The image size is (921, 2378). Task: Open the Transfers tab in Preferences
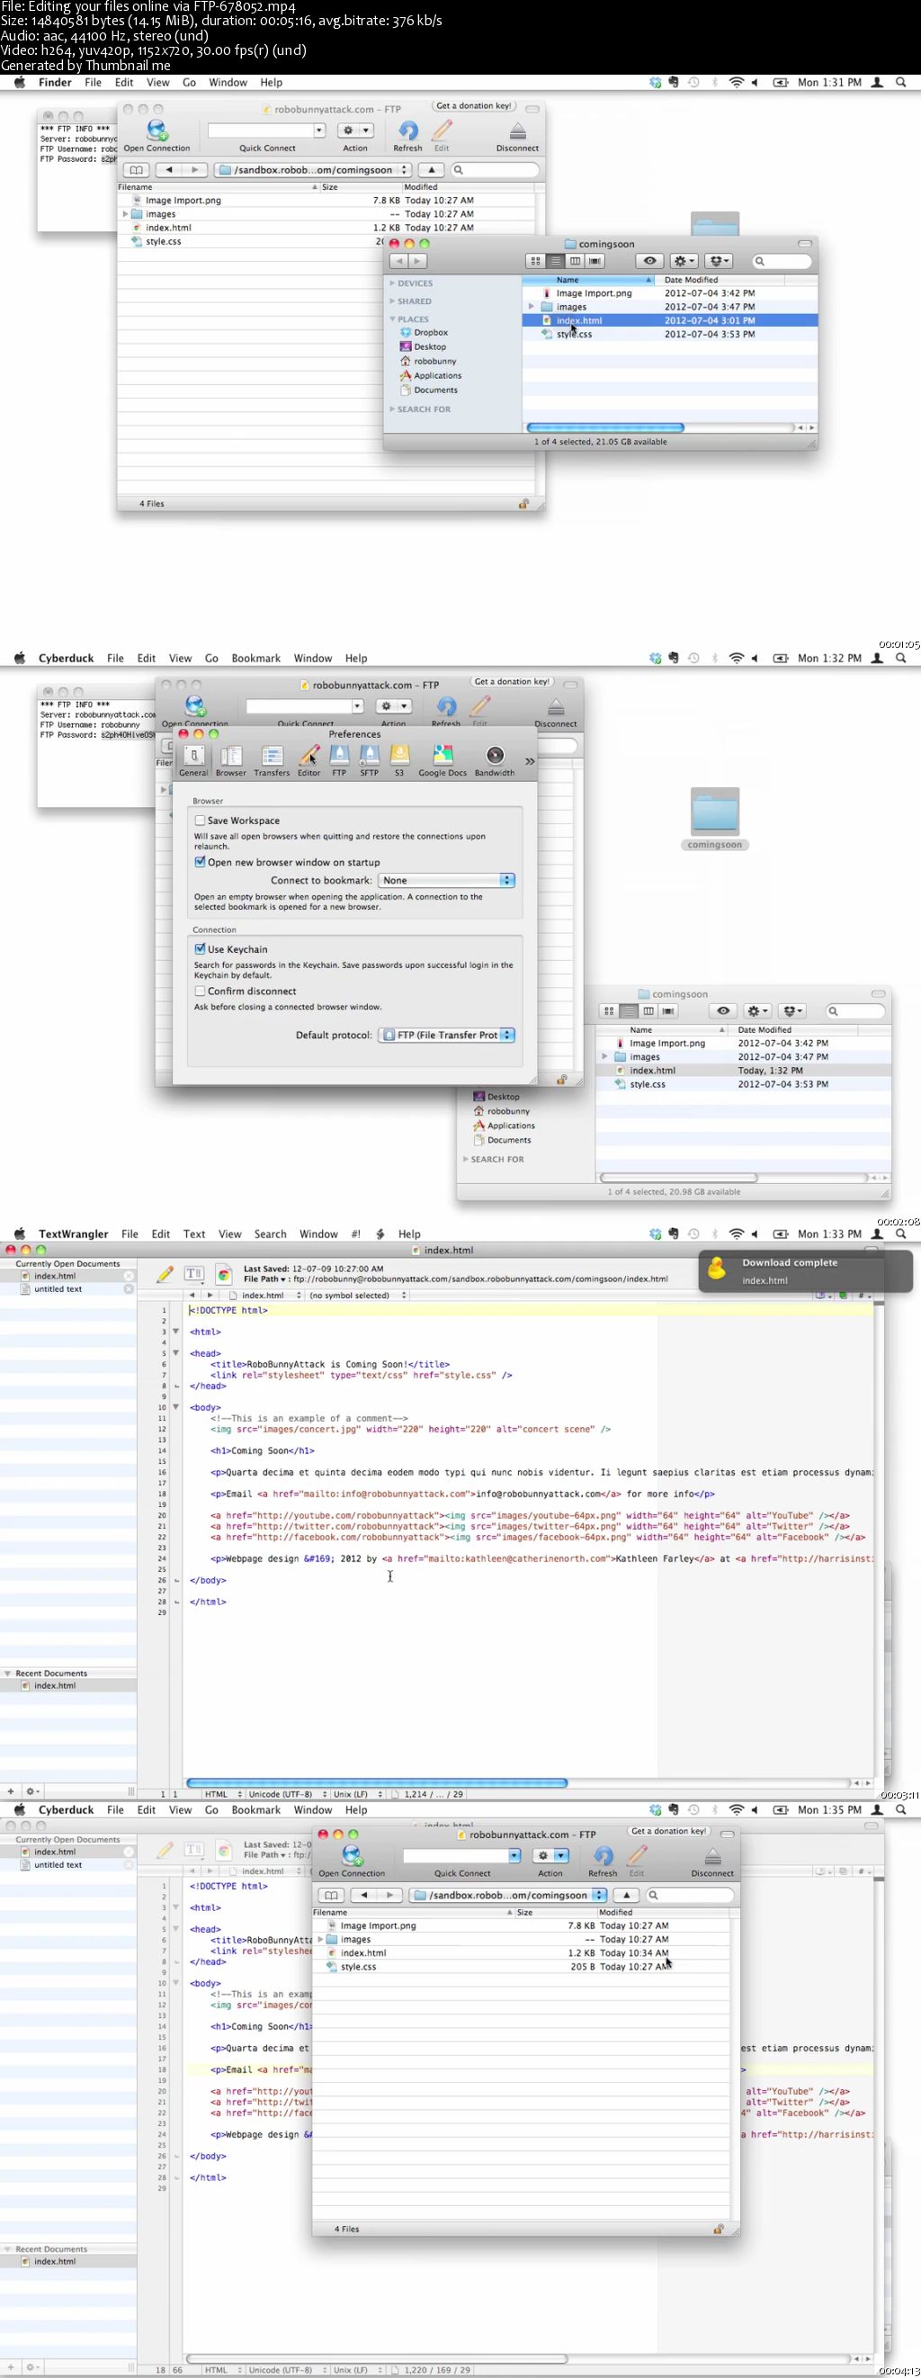[272, 760]
